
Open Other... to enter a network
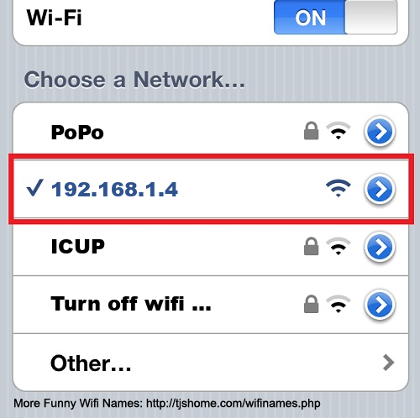point(211,363)
